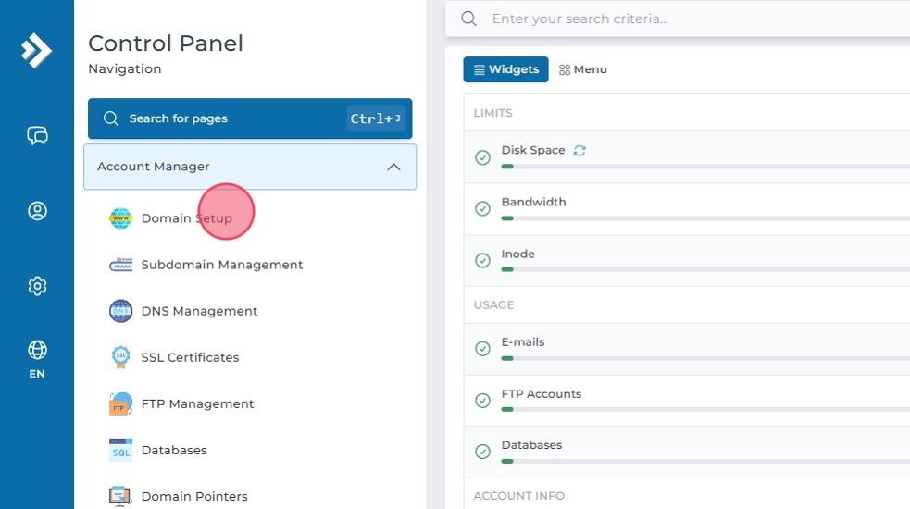This screenshot has width=910, height=509.
Task: Click the Disk Space refresh icon
Action: pos(580,150)
